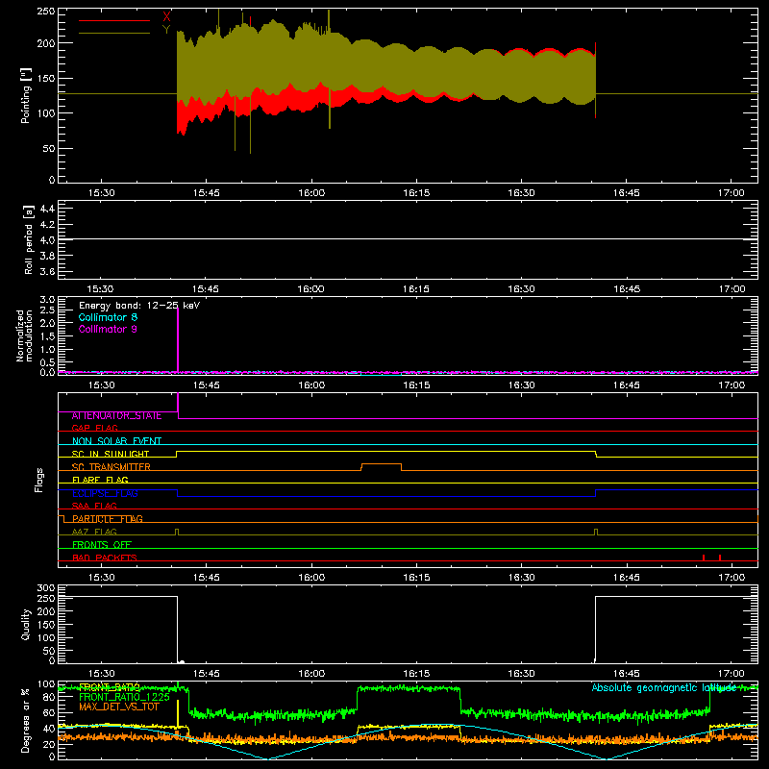
Task: Click the BAD_PACKETS label
Action: [x=105, y=558]
